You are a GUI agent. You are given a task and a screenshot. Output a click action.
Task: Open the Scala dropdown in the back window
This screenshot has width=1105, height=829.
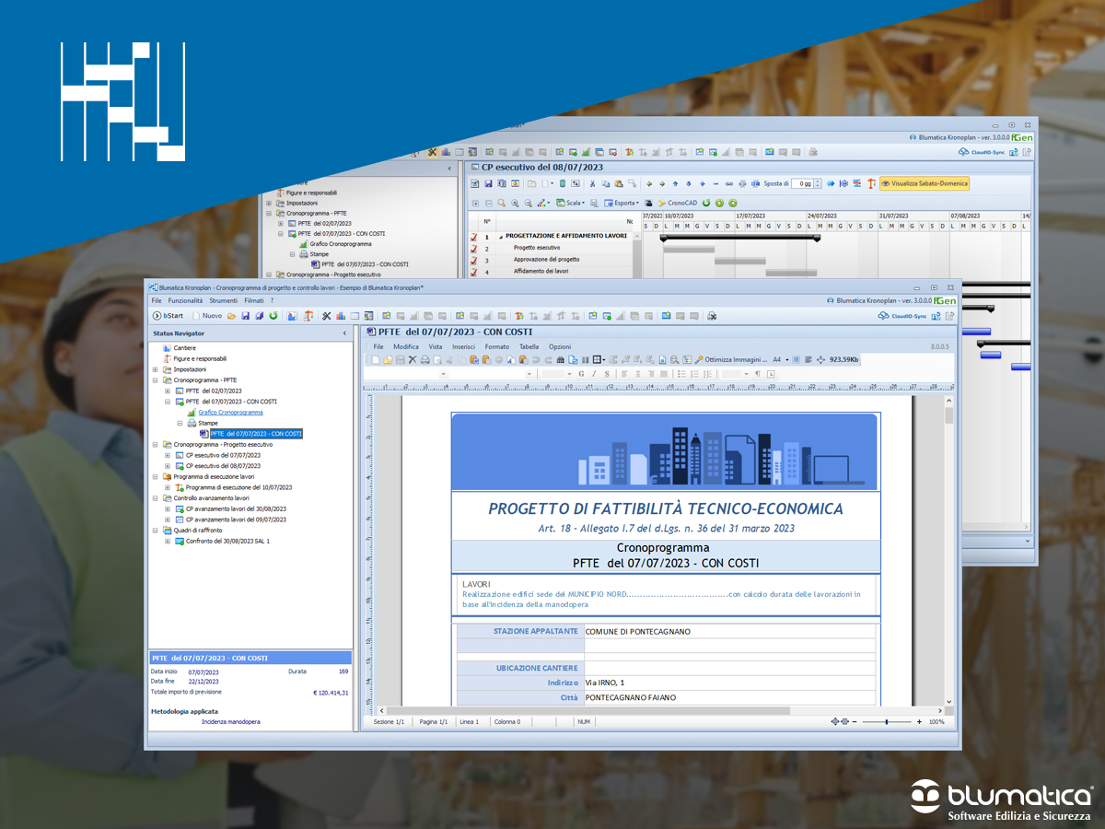coord(572,203)
